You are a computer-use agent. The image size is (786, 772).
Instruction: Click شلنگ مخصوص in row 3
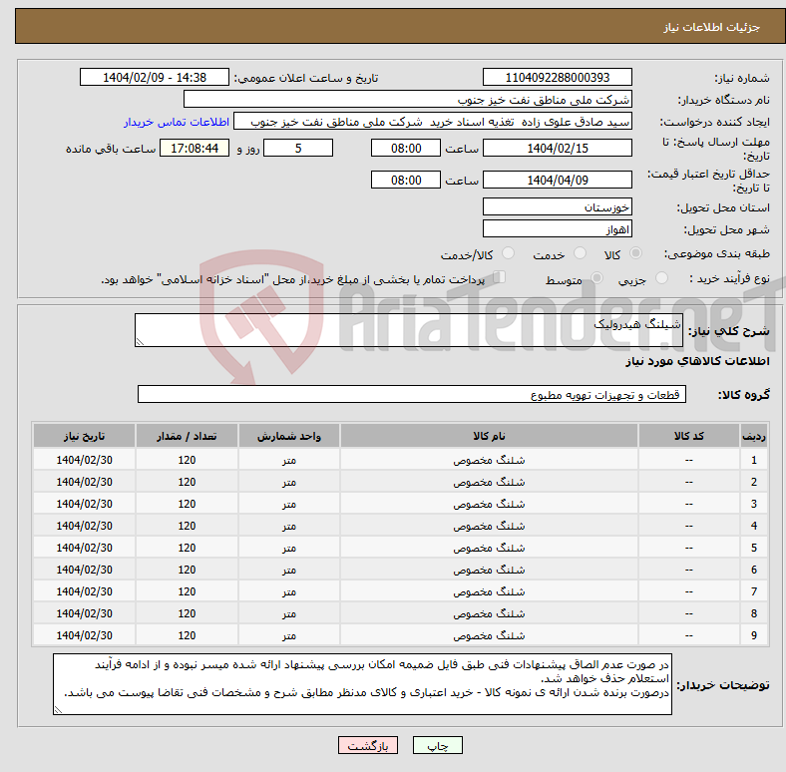pyautogui.click(x=489, y=504)
